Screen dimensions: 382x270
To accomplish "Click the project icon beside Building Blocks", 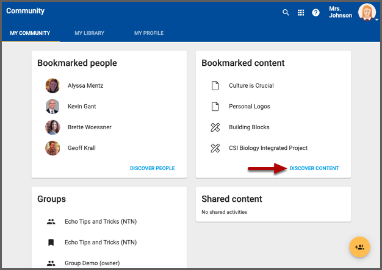I will 215,127.
